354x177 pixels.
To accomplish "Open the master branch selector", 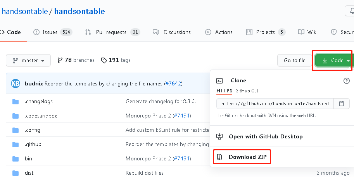I will coord(28,60).
